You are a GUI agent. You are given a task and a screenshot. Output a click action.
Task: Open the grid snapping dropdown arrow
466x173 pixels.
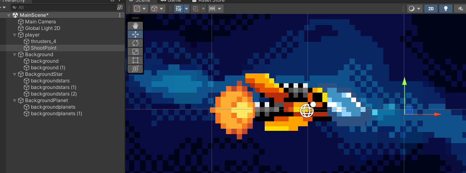pos(203,9)
